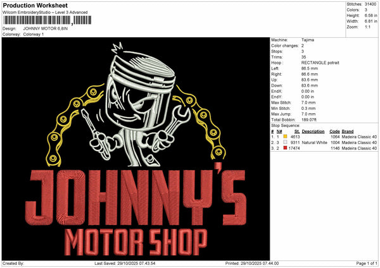Screen dimensions: 380x268
Task: Select 'Wilcom EmbroideryStudio – Level 3 Advanced' text
Action: coord(45,13)
